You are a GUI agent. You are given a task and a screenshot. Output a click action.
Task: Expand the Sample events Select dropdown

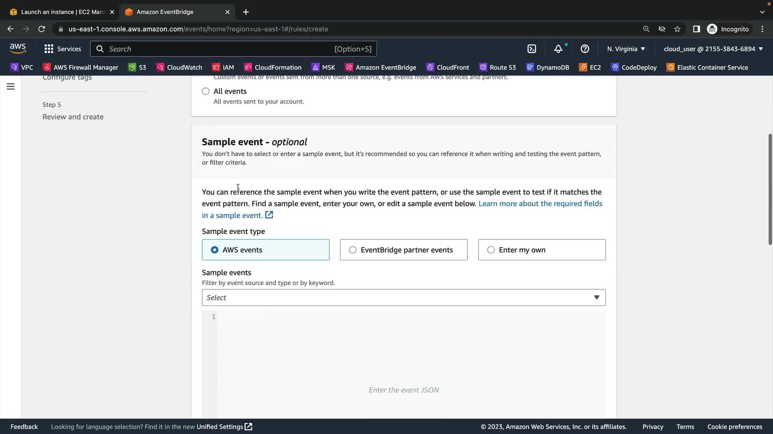coord(403,298)
